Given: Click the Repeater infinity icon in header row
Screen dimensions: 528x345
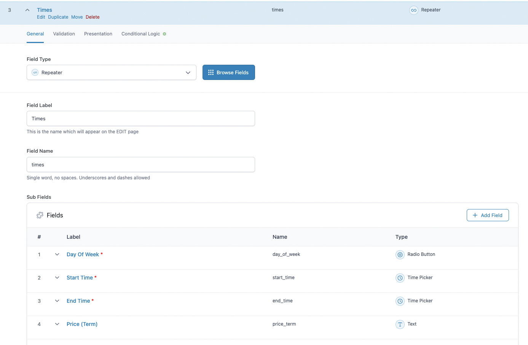Looking at the screenshot, I should [413, 10].
